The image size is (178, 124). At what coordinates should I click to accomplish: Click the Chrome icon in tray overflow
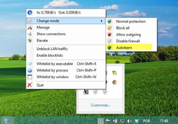114,82
